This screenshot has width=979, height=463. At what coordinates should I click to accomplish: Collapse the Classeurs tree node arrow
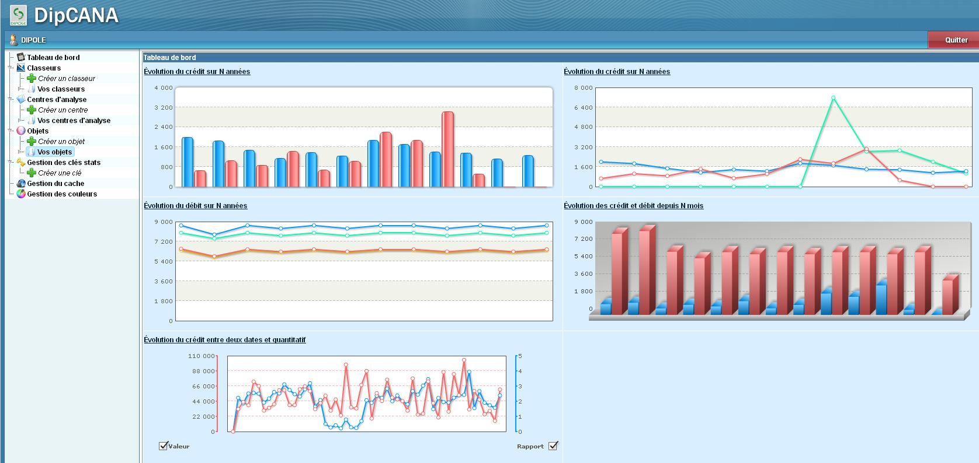tap(11, 68)
